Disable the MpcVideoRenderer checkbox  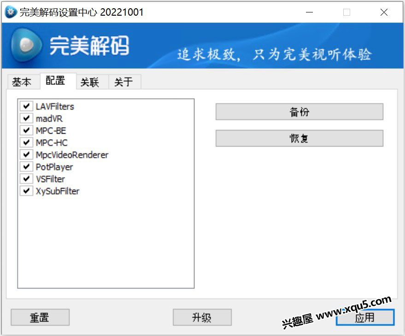(x=26, y=154)
